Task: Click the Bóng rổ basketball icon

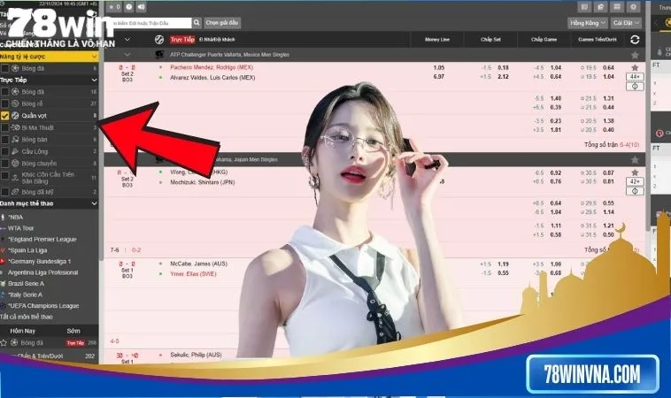Action: tap(15, 103)
